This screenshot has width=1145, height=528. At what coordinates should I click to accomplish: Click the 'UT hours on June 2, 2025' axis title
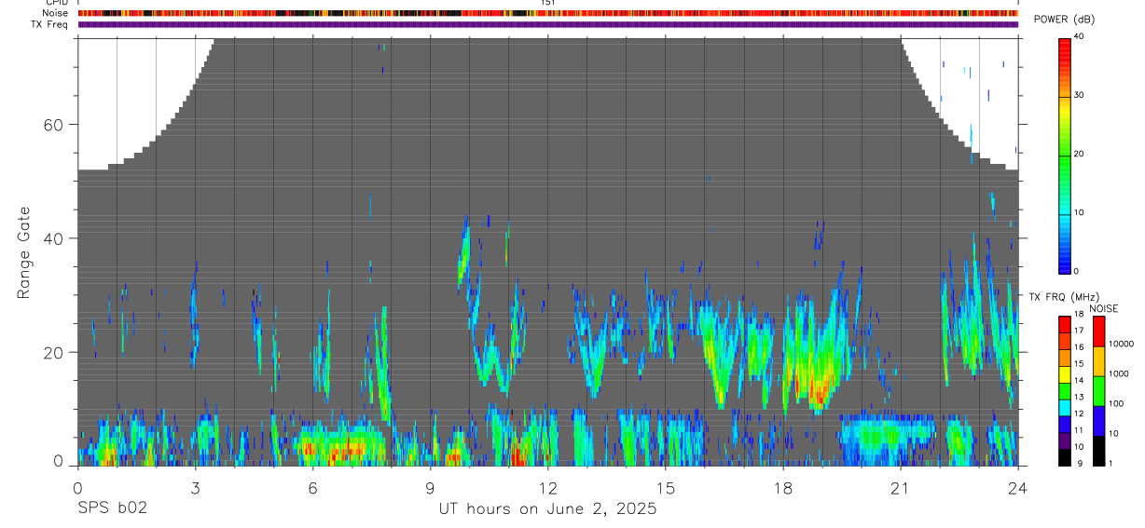(x=548, y=508)
